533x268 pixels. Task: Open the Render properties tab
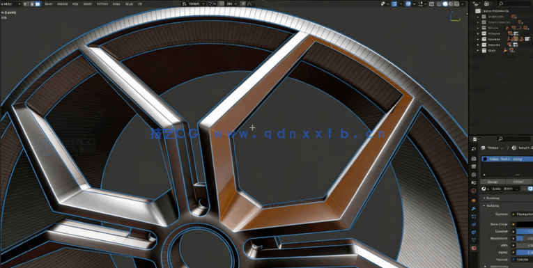474,159
